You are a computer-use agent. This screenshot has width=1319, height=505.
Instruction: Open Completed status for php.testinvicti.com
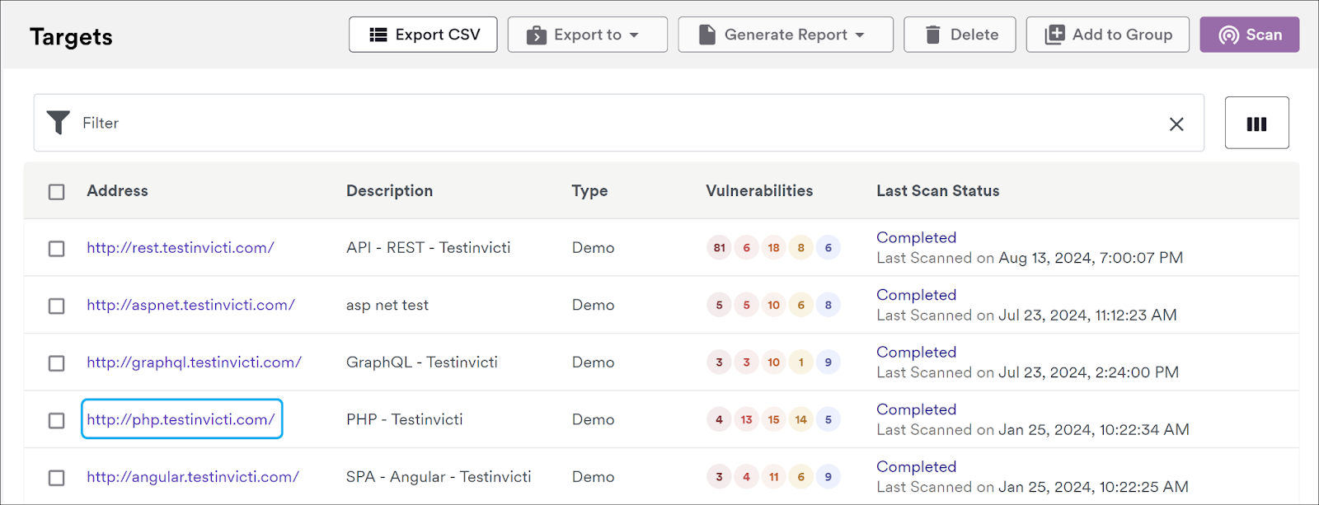(916, 409)
